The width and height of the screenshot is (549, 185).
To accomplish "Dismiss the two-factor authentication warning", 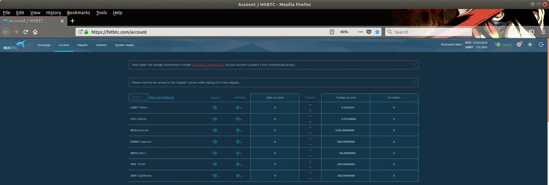I will pos(414,64).
